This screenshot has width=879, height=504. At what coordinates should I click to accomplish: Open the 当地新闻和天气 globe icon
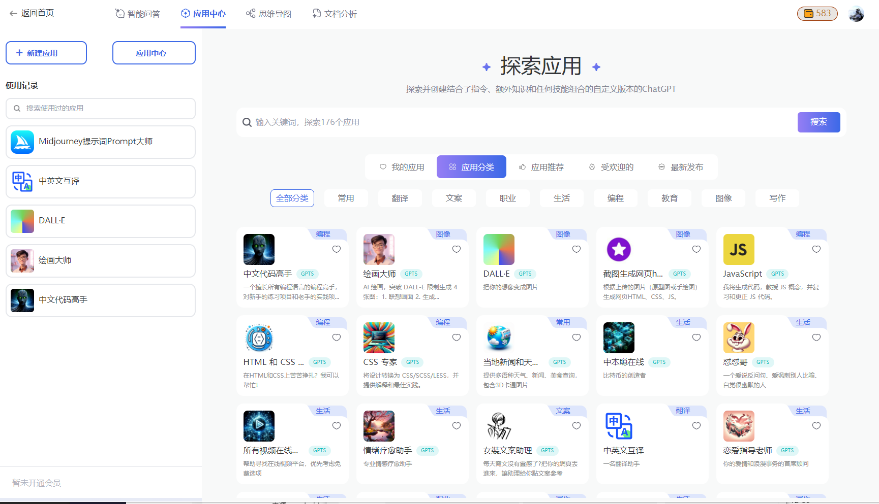click(x=499, y=338)
